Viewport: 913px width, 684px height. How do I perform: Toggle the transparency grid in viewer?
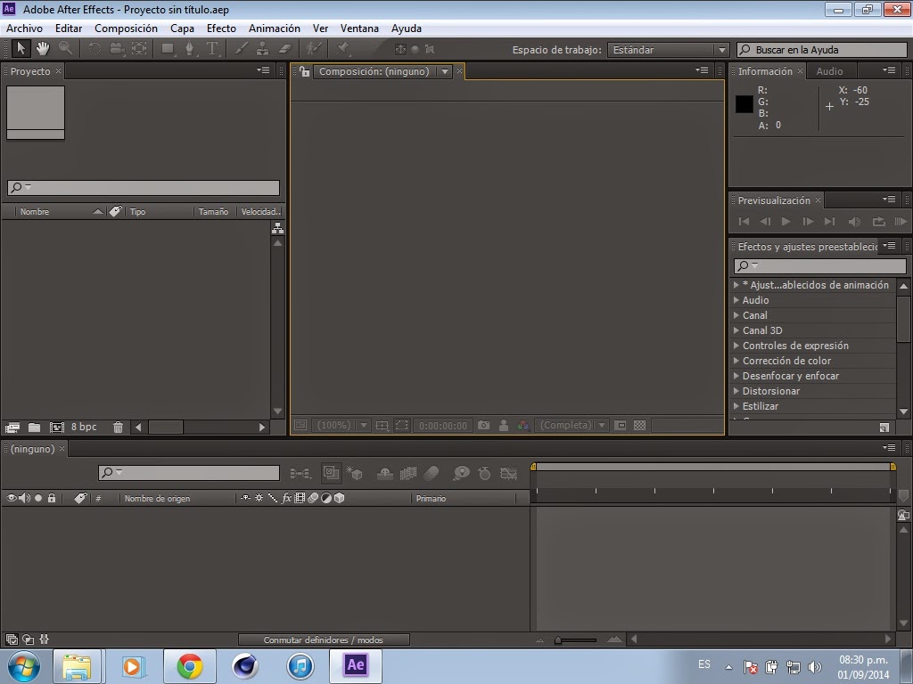point(640,425)
